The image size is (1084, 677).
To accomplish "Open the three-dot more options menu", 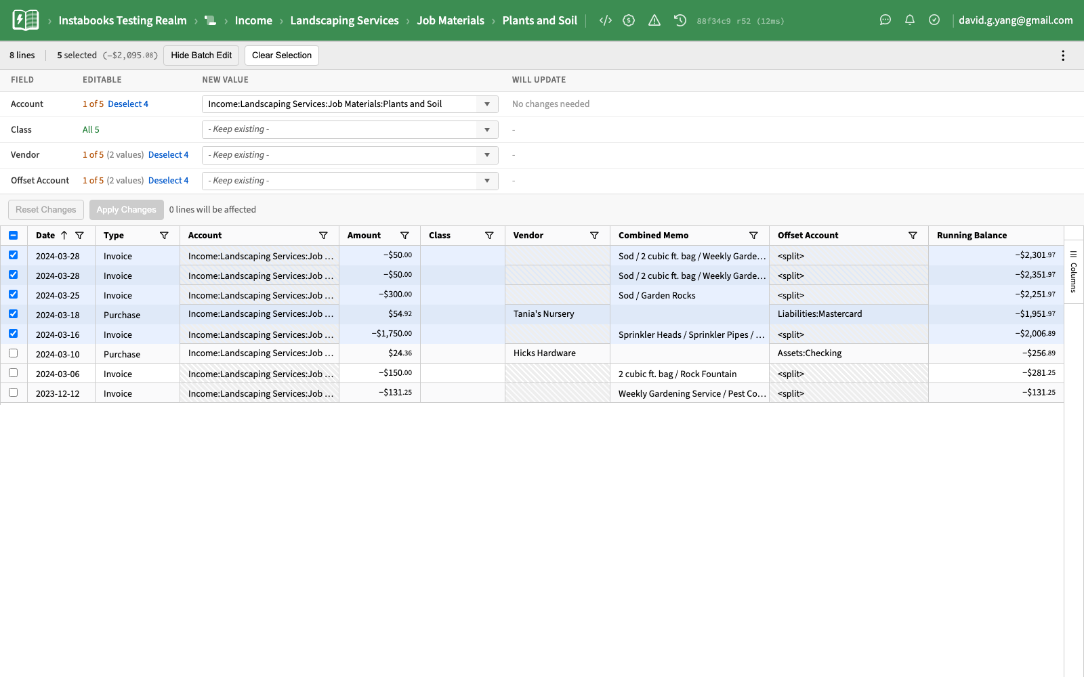I will (x=1063, y=56).
